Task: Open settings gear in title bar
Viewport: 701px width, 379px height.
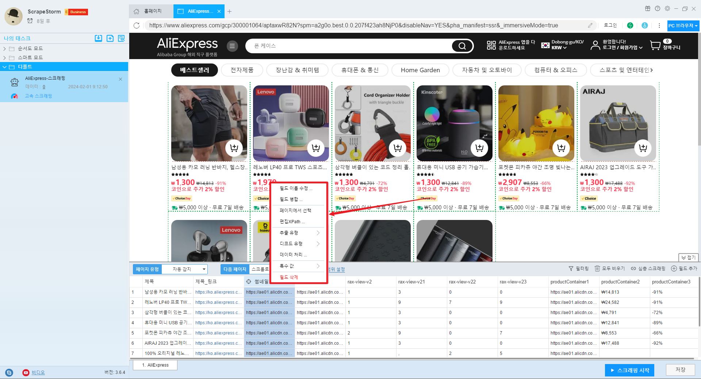Action: tap(667, 8)
